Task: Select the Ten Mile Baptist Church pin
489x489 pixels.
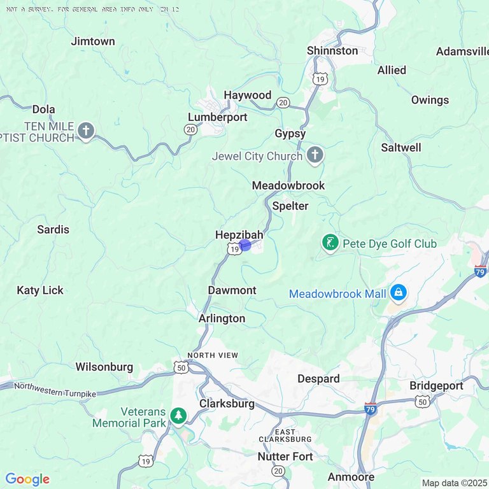Action: 86,131
